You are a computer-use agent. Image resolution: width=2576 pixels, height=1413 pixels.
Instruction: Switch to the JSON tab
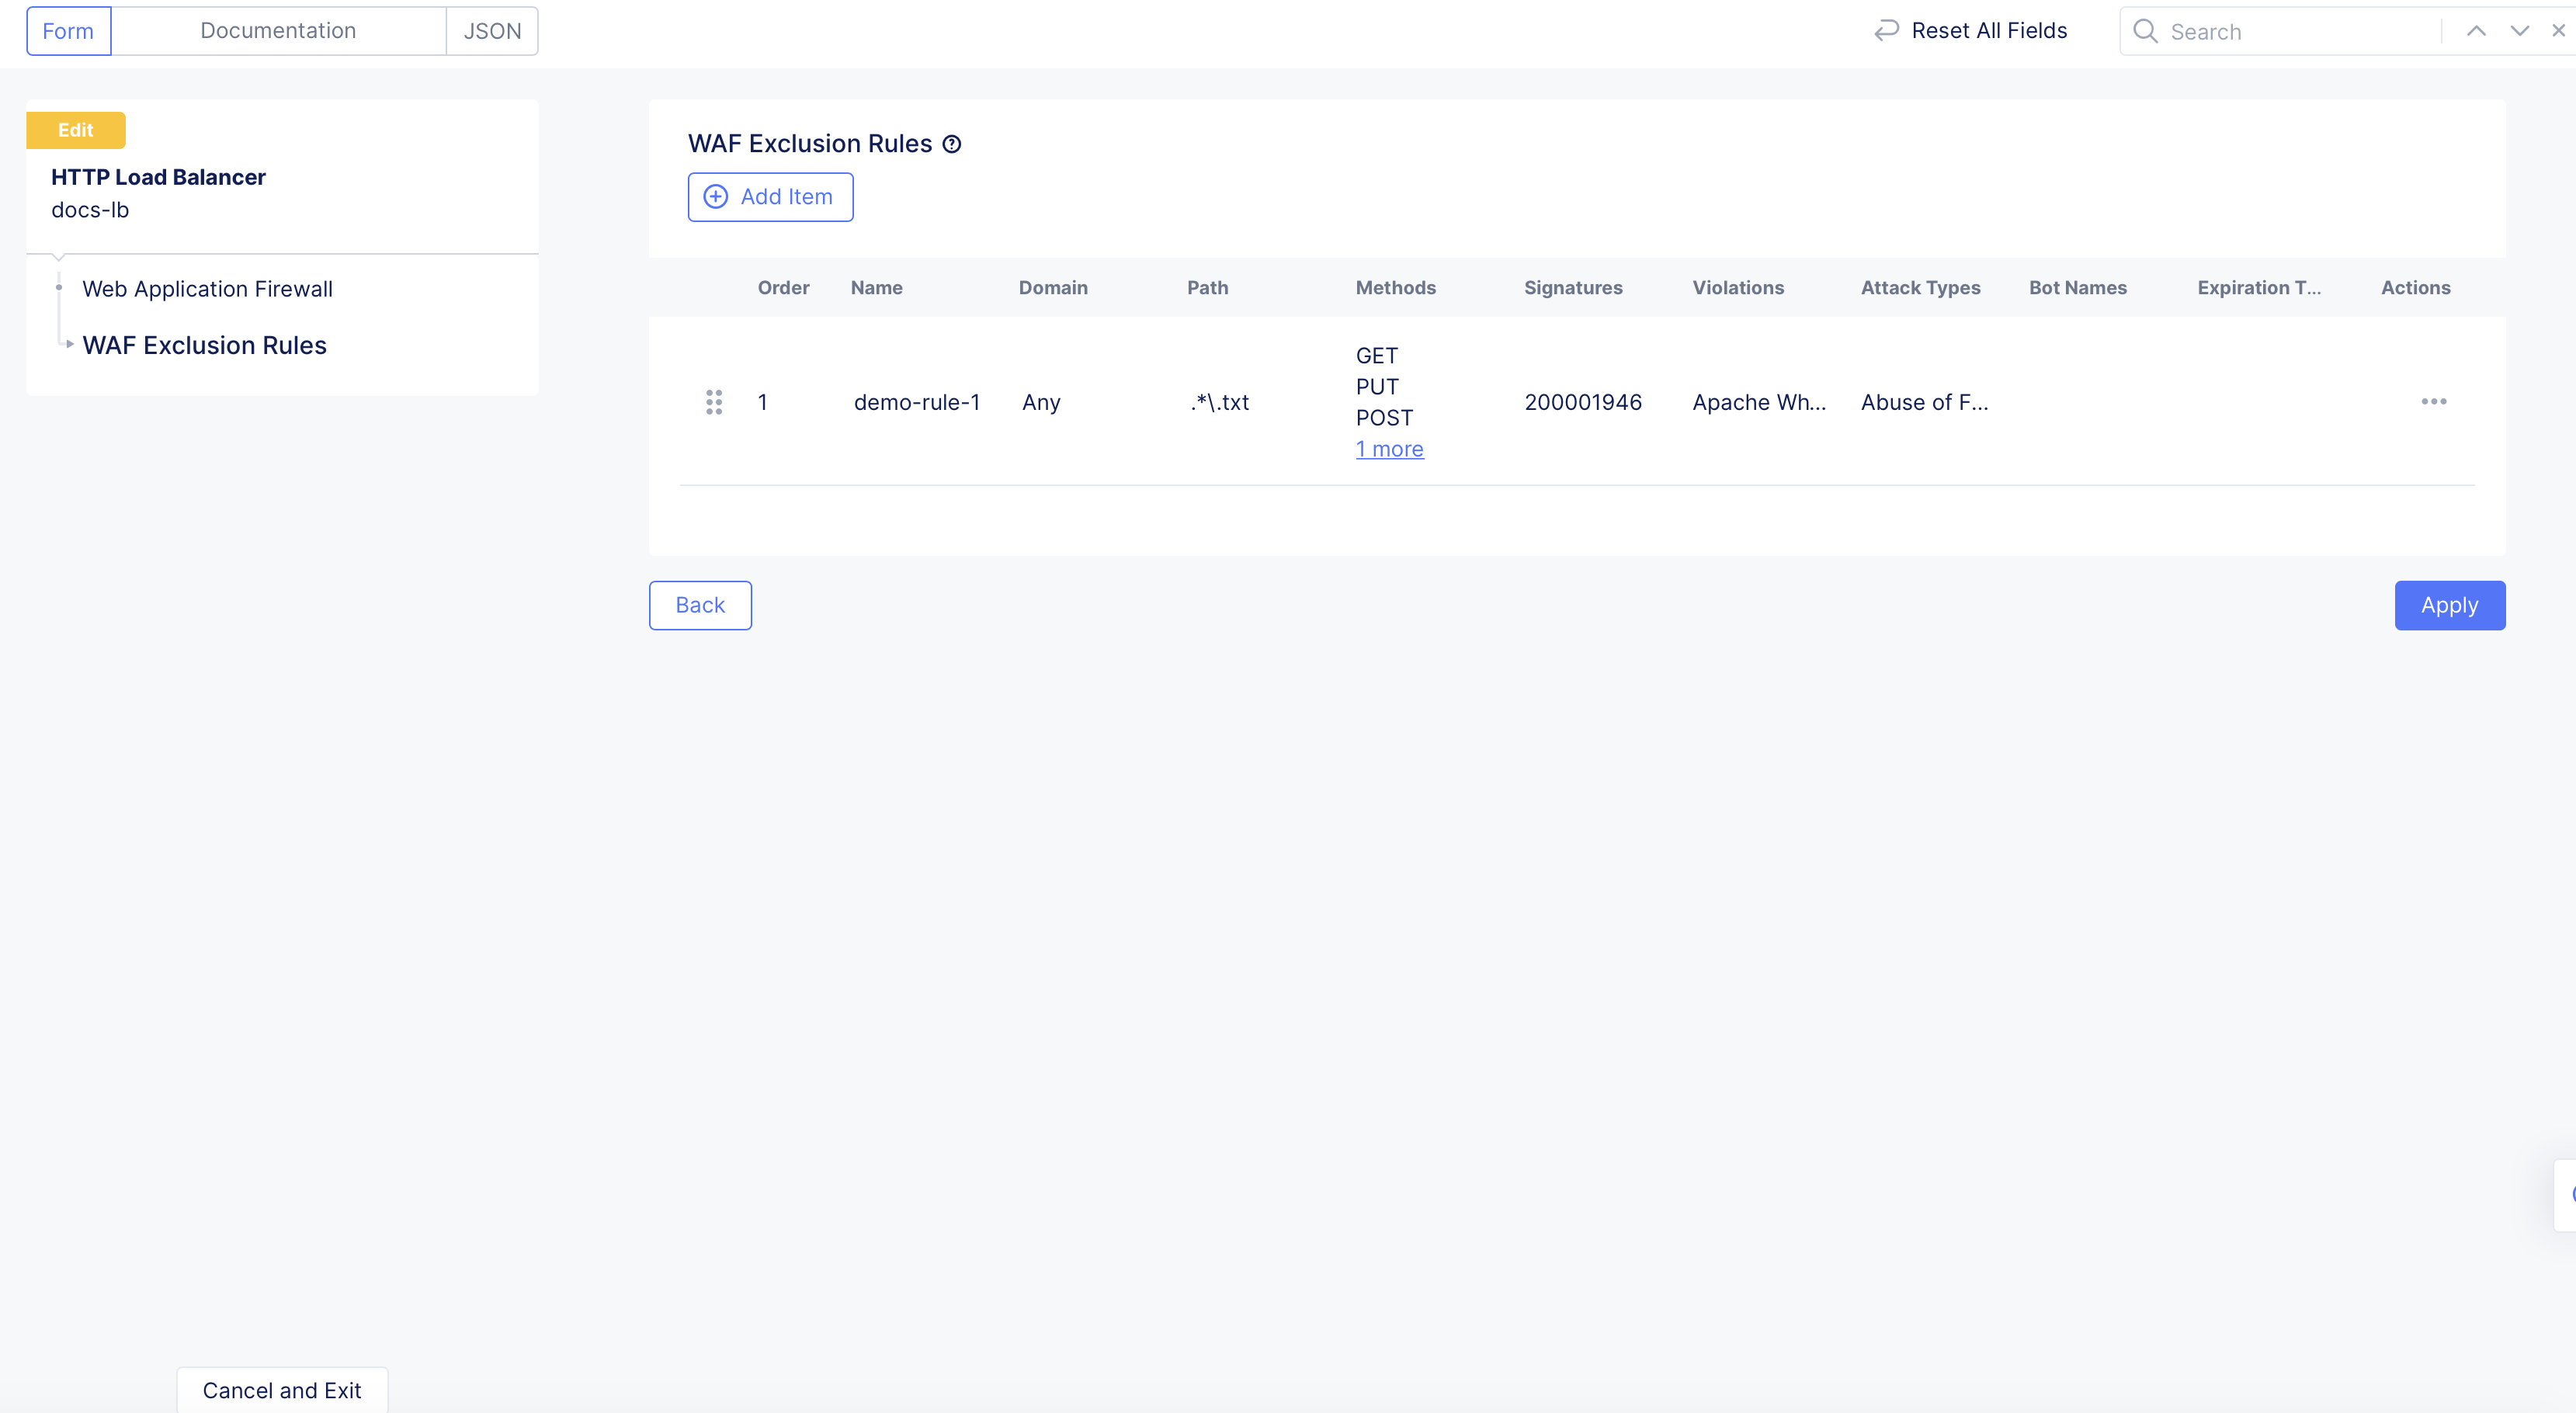click(x=492, y=31)
